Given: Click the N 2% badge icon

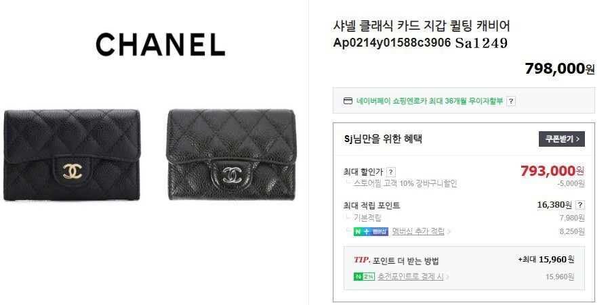Looking at the screenshot, I should pyautogui.click(x=364, y=277).
